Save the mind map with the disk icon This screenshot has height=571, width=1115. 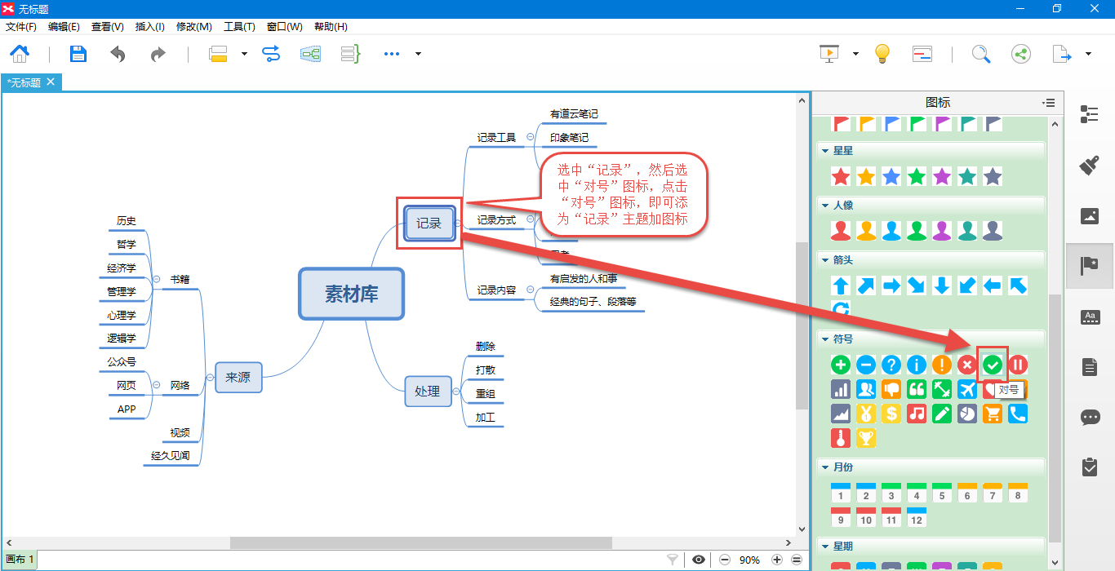click(x=78, y=54)
